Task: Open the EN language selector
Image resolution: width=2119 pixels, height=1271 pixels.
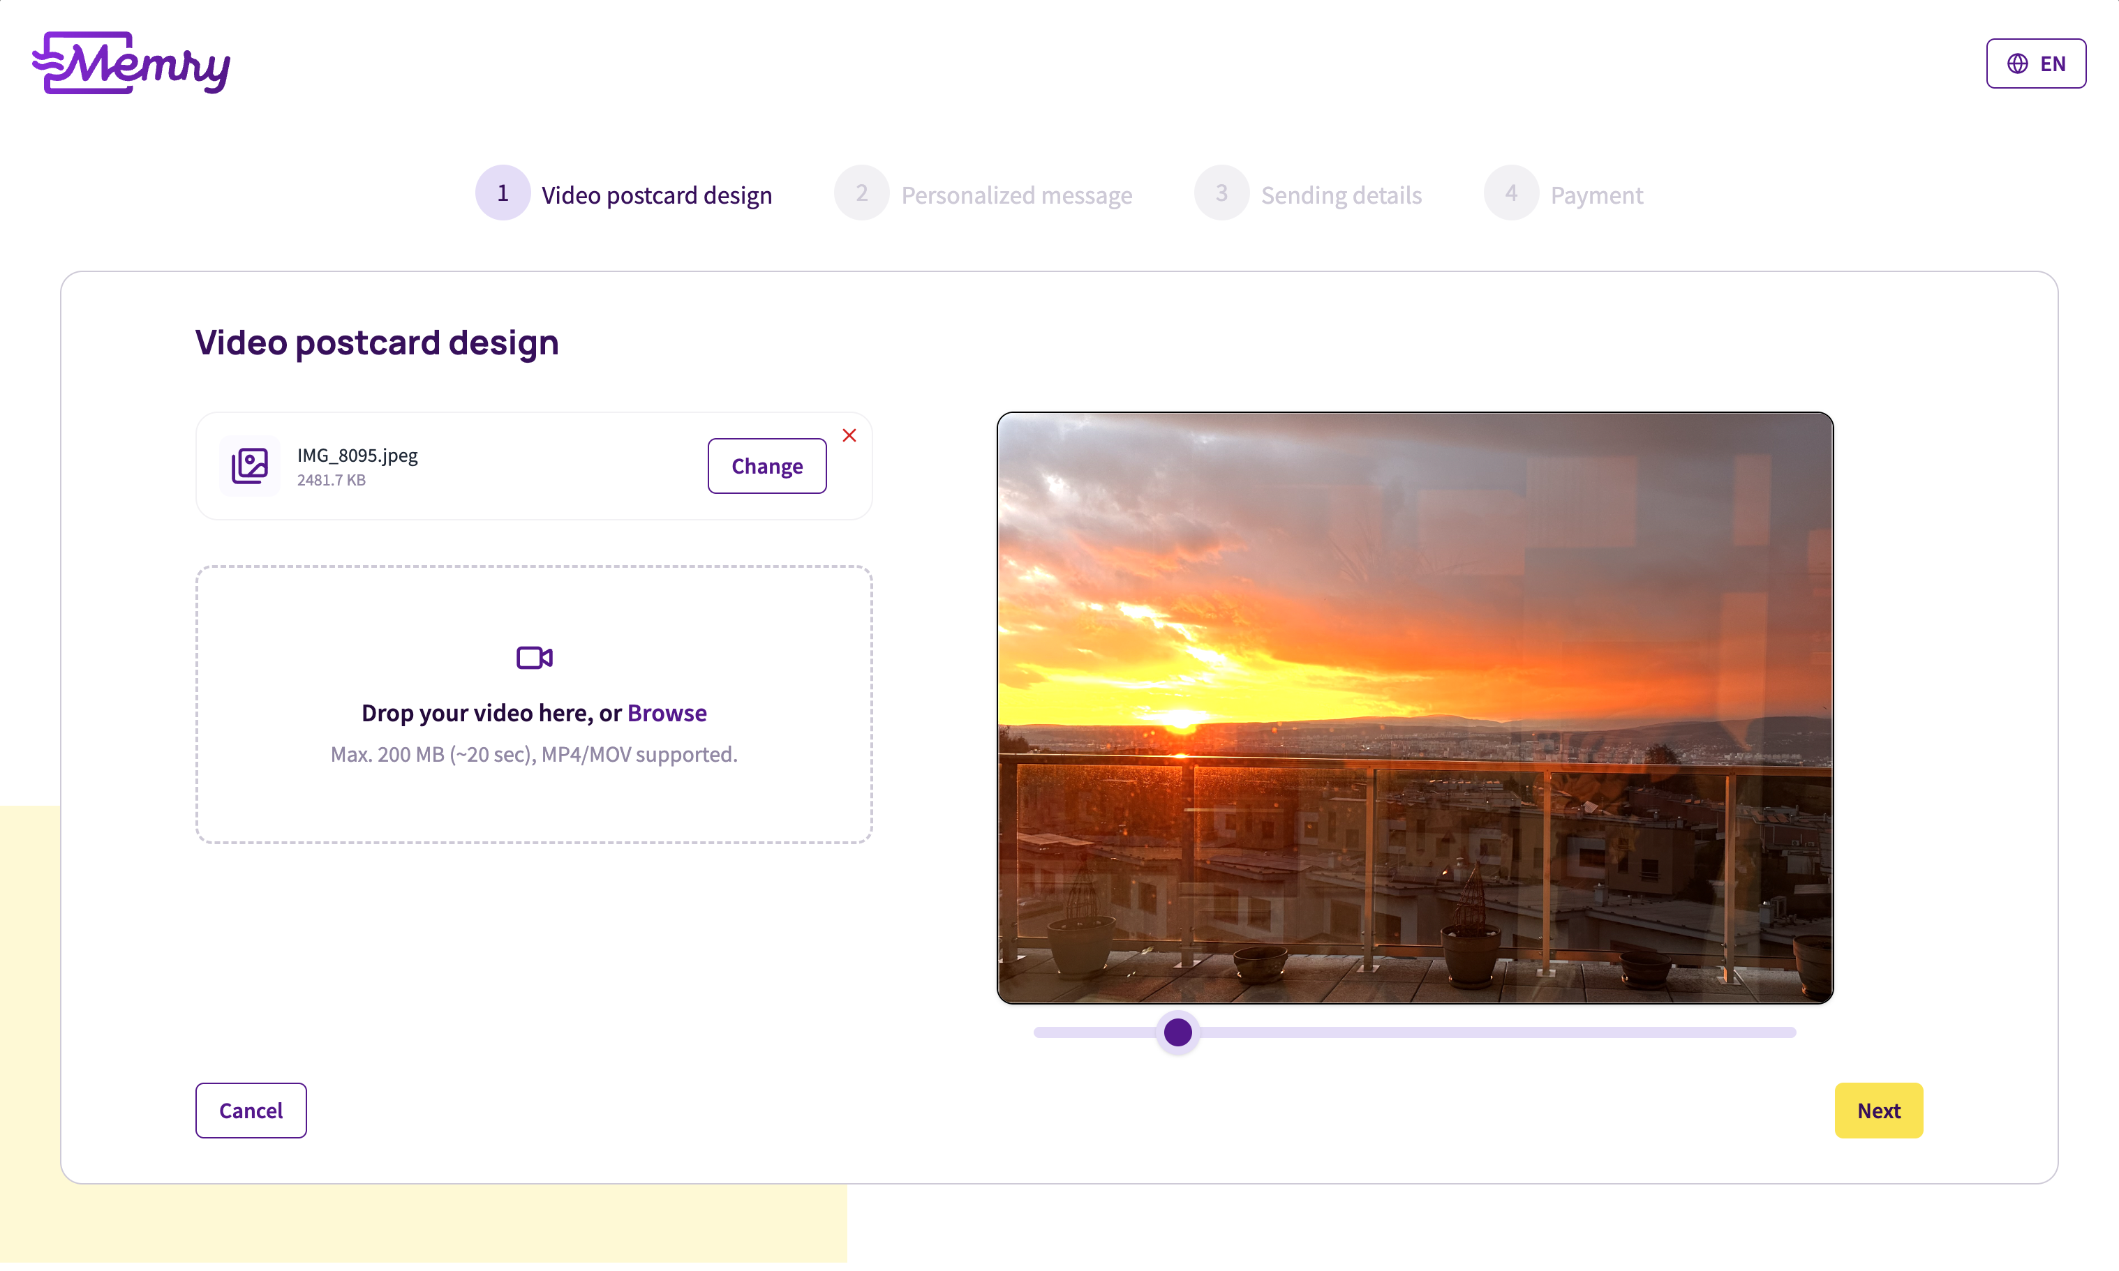Action: pos(2036,63)
